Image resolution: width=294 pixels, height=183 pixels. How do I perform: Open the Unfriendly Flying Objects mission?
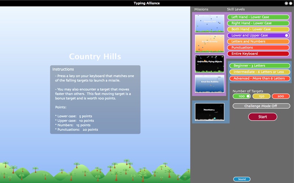[209, 64]
